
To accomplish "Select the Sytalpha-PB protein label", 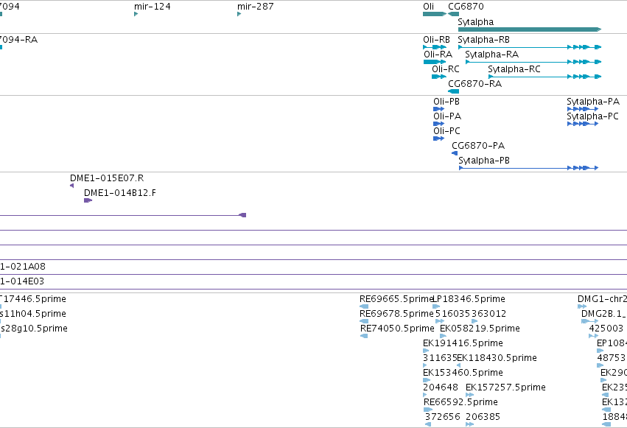I will pyautogui.click(x=484, y=161).
